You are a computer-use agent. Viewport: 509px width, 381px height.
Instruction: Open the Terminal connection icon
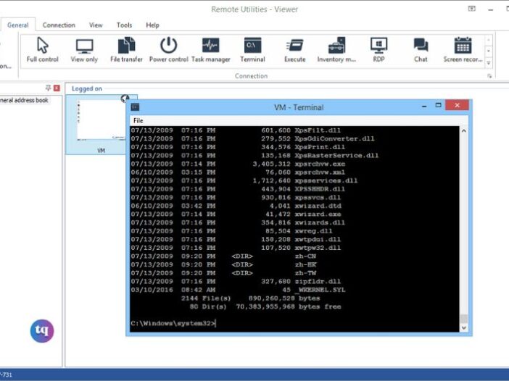coord(252,50)
